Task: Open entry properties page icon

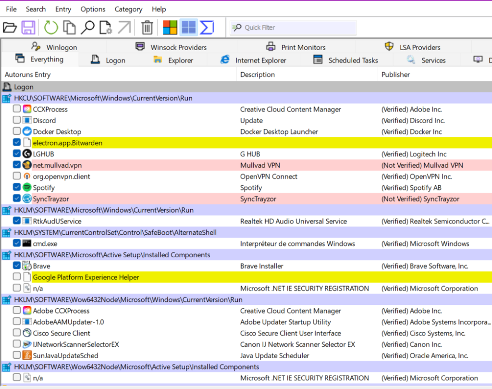Action: (106, 27)
